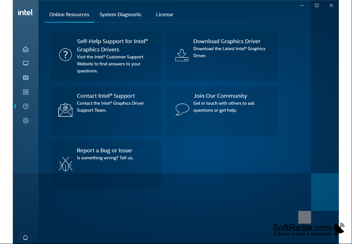Click the email envelope Contact Support icon
The image size is (352, 244).
pos(65,110)
